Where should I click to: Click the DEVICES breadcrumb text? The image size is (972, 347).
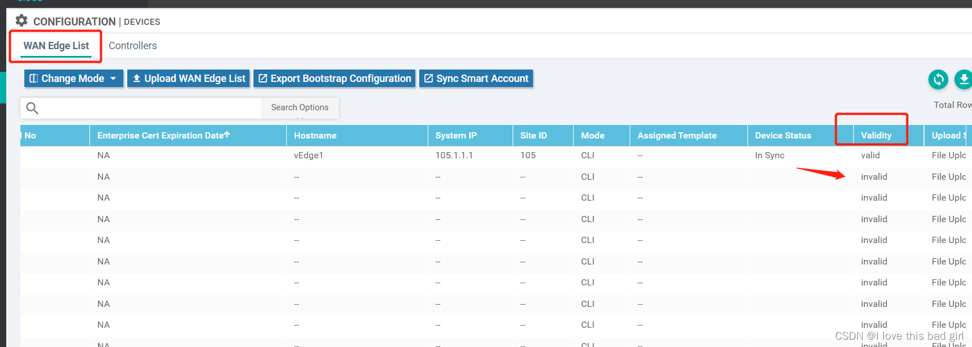(142, 22)
